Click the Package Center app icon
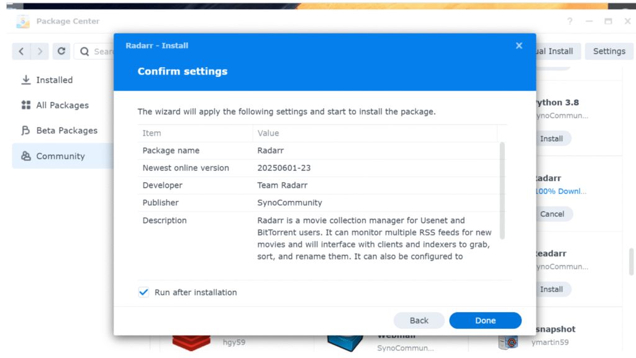The height and width of the screenshot is (358, 636). tap(23, 21)
